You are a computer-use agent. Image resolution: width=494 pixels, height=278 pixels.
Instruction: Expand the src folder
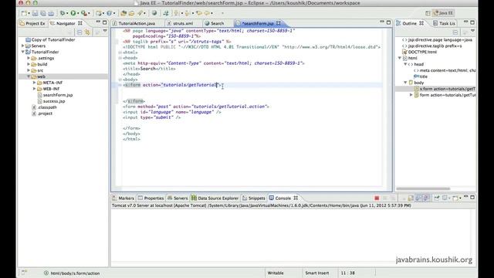[x=29, y=70]
